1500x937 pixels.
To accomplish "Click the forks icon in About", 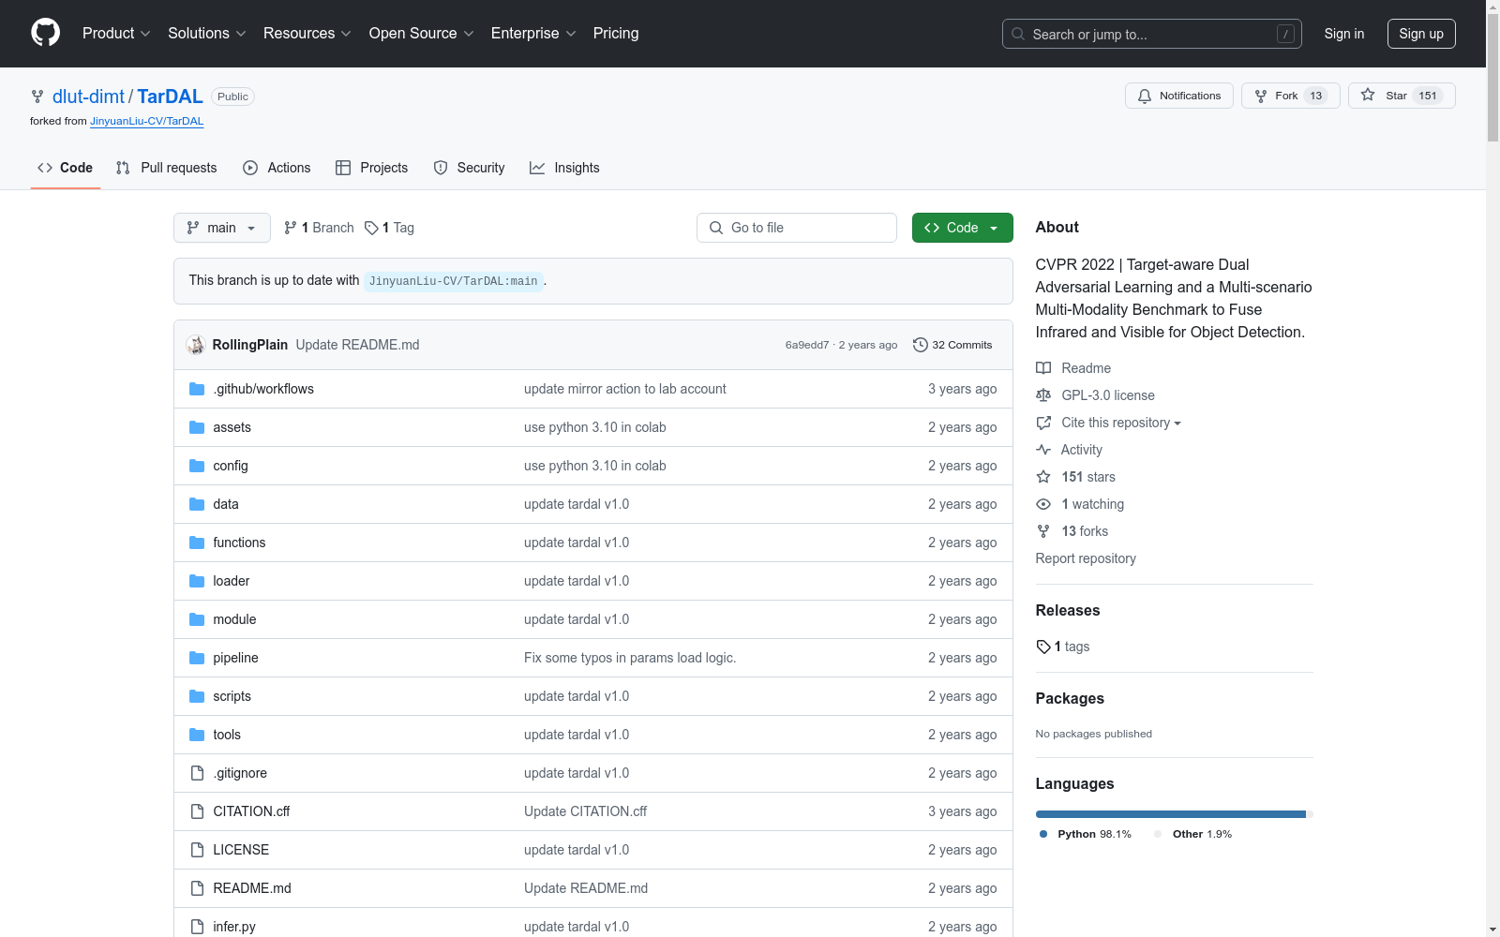I will 1043,531.
